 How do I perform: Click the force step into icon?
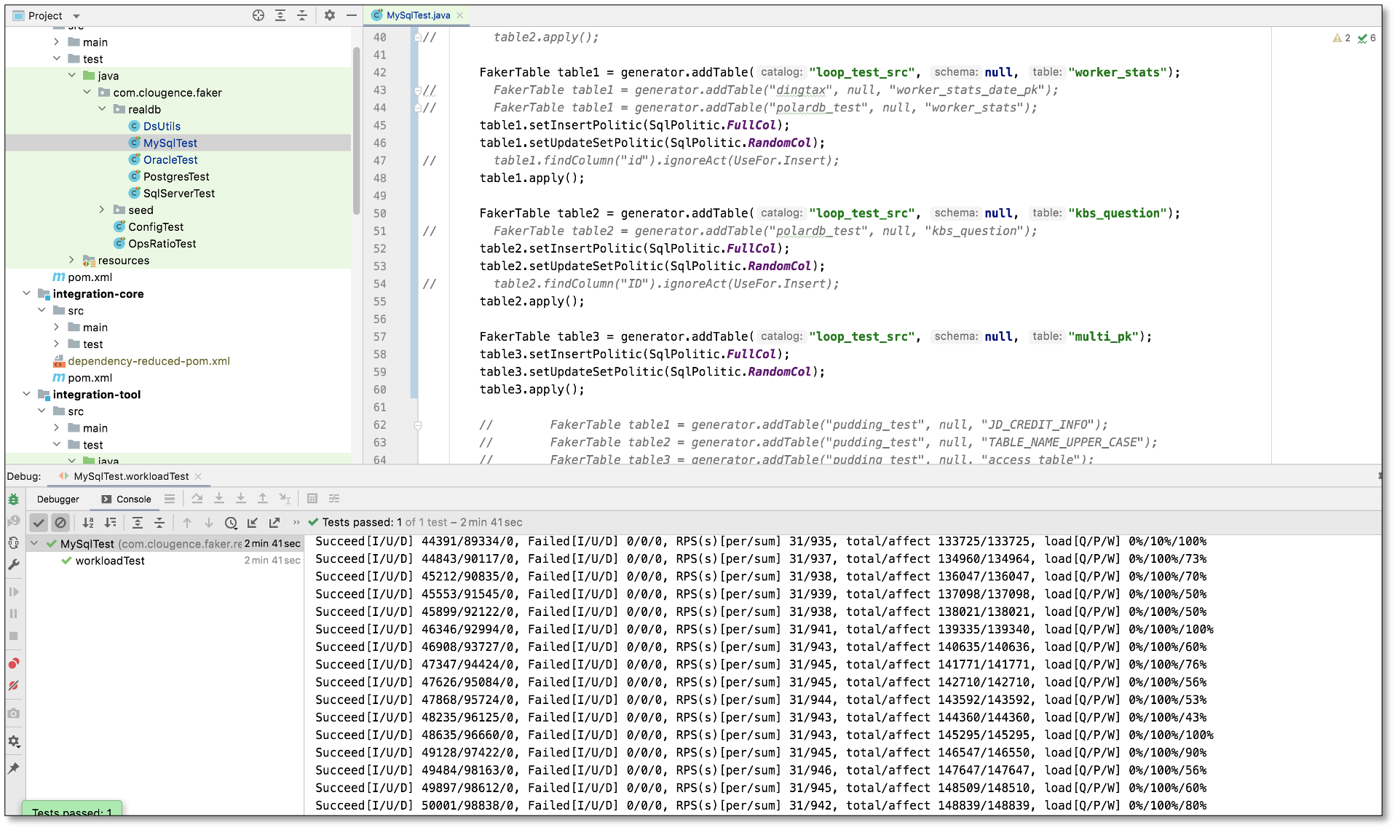[x=241, y=499]
